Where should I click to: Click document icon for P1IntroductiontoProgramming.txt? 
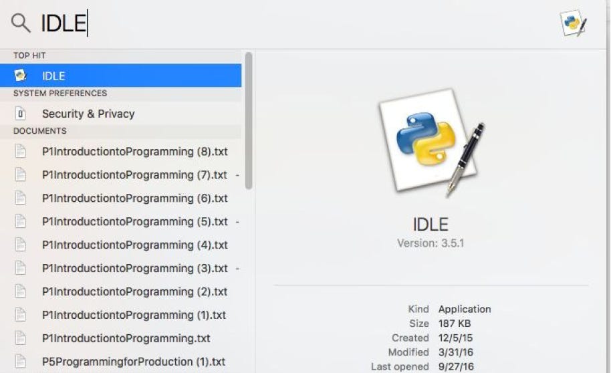tap(20, 338)
